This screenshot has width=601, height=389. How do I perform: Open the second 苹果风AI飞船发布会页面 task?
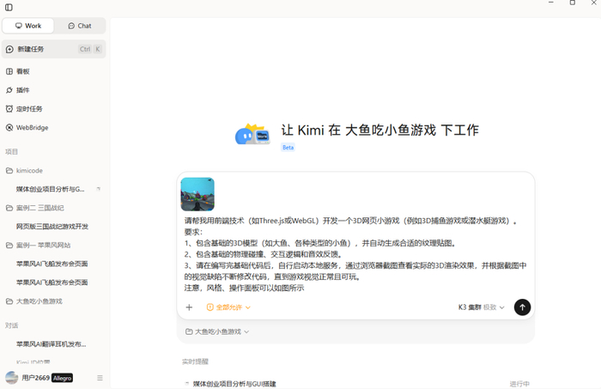point(52,283)
